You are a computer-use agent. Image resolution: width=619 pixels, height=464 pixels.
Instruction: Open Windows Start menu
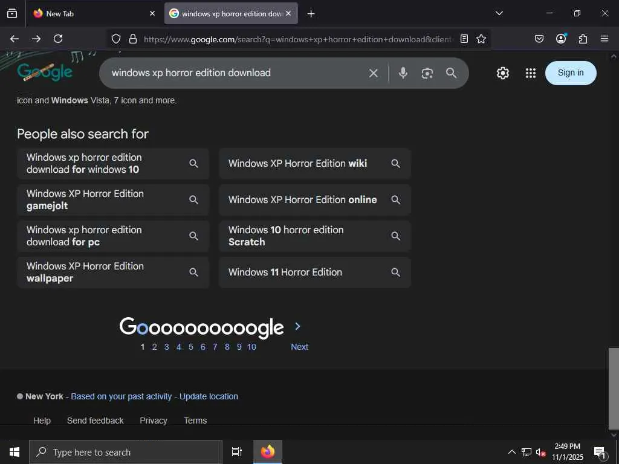(x=15, y=452)
